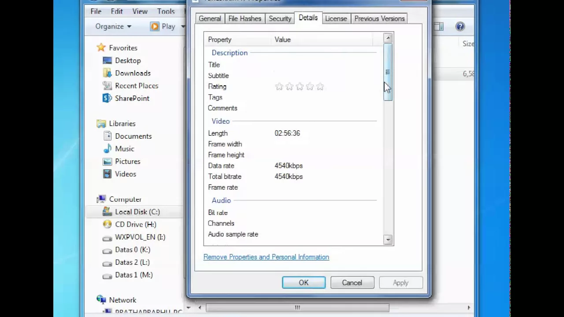Switch to the General tab
Viewport: 564px width, 317px height.
point(210,18)
